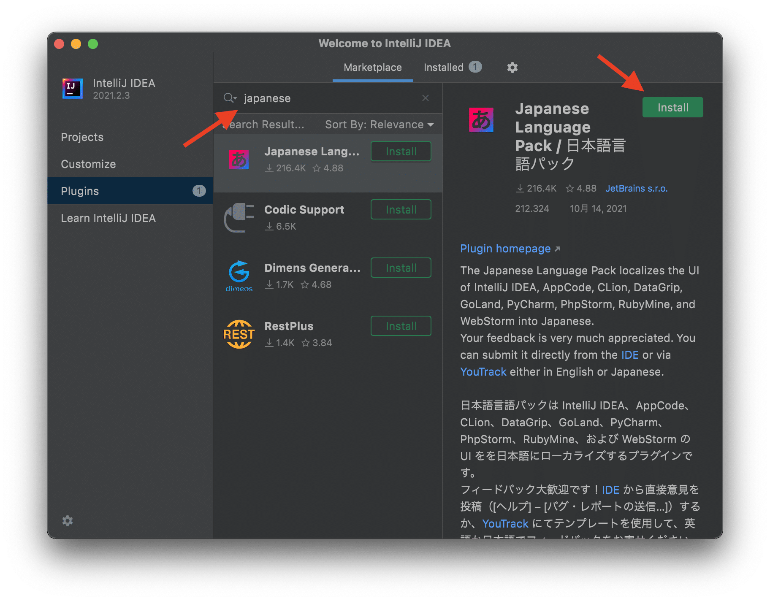770x601 pixels.
Task: Click the Plugins count badge
Action: (199, 191)
